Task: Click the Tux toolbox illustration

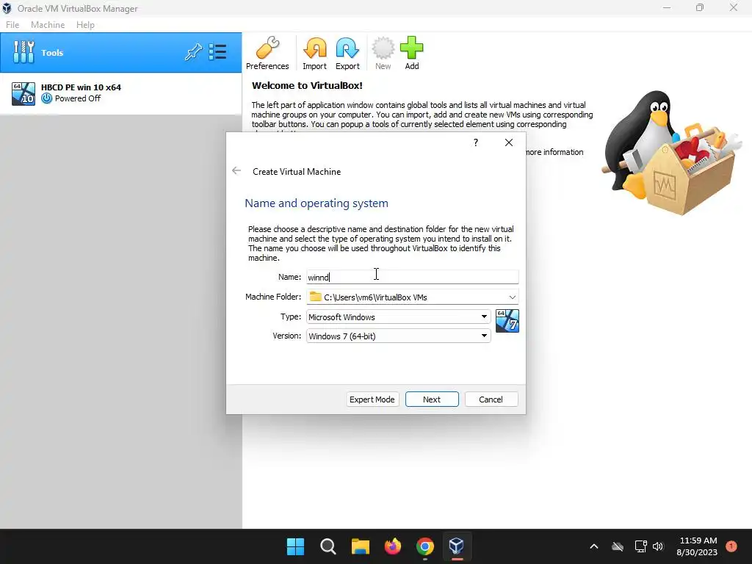Action: [x=671, y=153]
